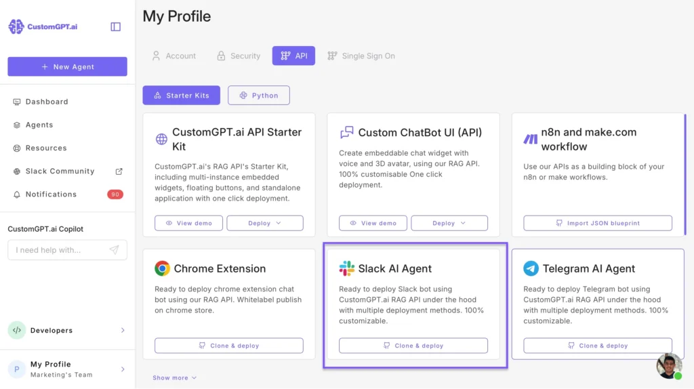Clone & deploy the Slack AI Agent

coord(413,346)
